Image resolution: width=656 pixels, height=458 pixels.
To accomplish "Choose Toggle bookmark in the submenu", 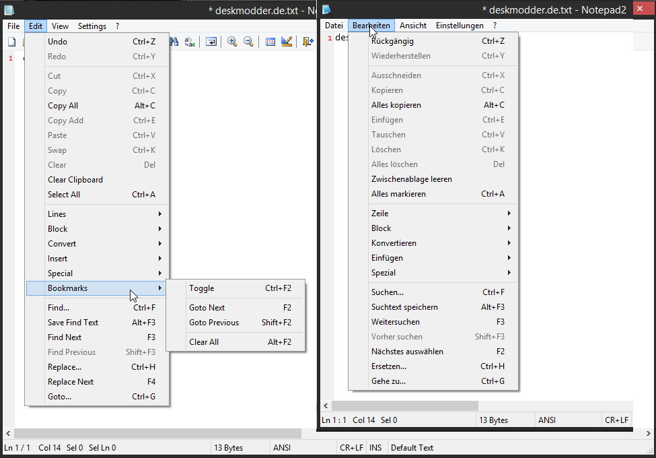I will click(236, 288).
